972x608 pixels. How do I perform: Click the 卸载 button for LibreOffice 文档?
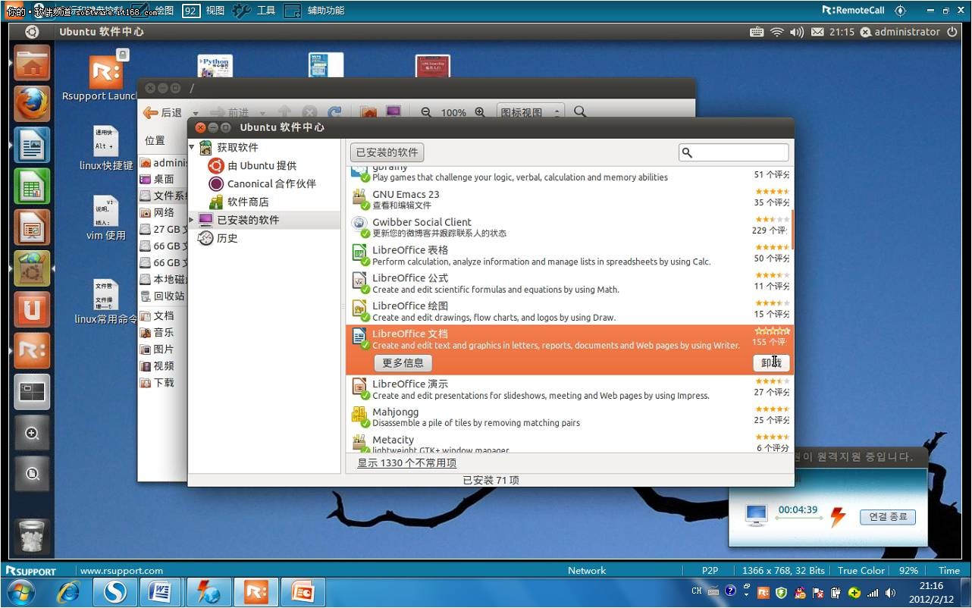click(x=772, y=363)
